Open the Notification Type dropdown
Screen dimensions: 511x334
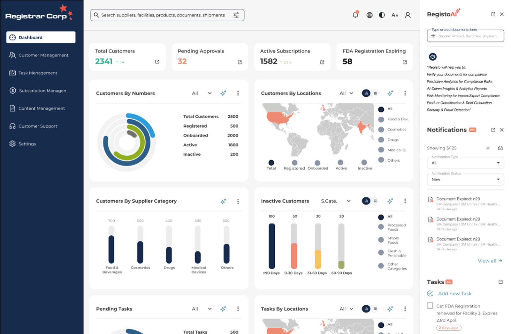point(465,163)
